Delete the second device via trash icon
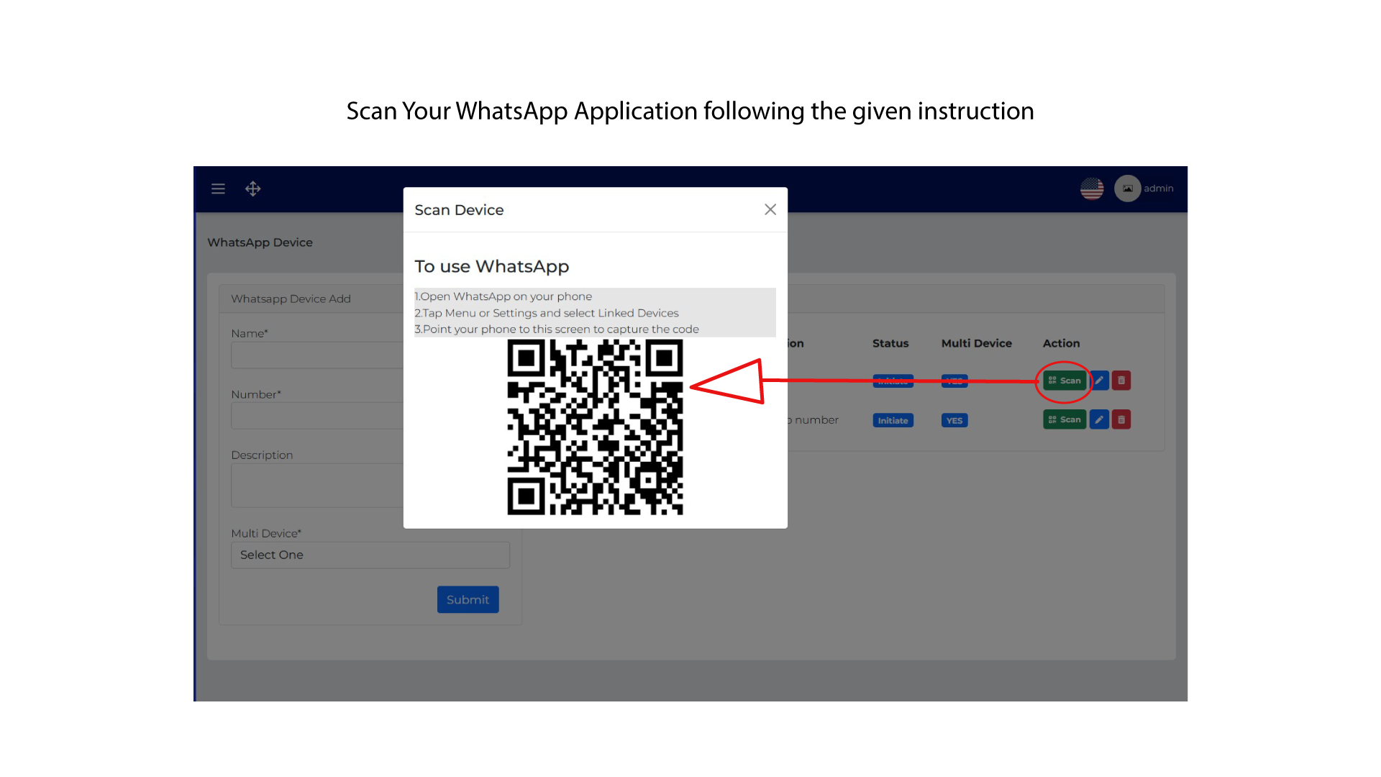The height and width of the screenshot is (777, 1381). point(1121,419)
